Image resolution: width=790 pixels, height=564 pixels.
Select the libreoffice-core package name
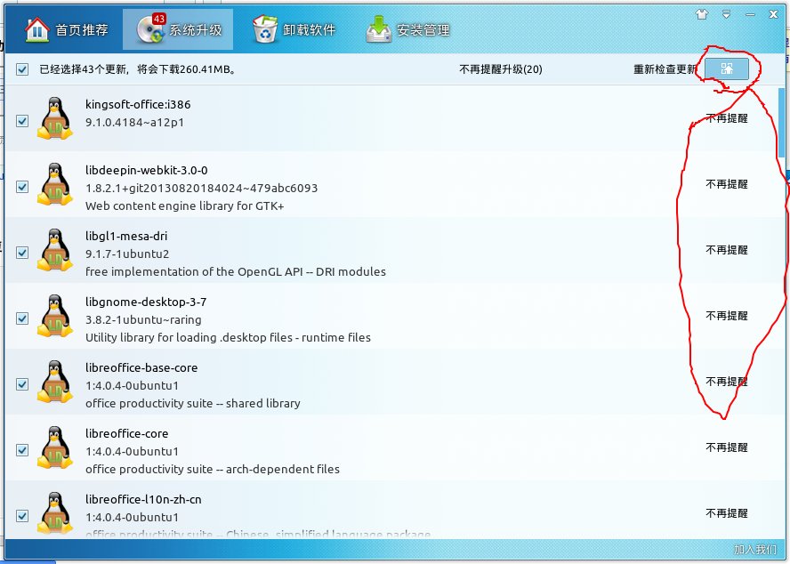click(127, 433)
